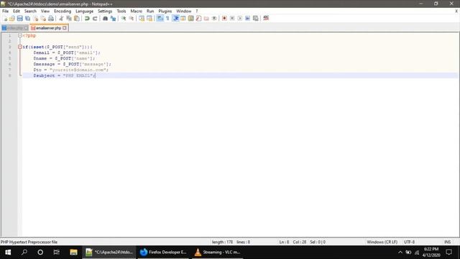Screen dimensions: 460x259
Task: Open the Encoding menu
Action: [x=63, y=12]
